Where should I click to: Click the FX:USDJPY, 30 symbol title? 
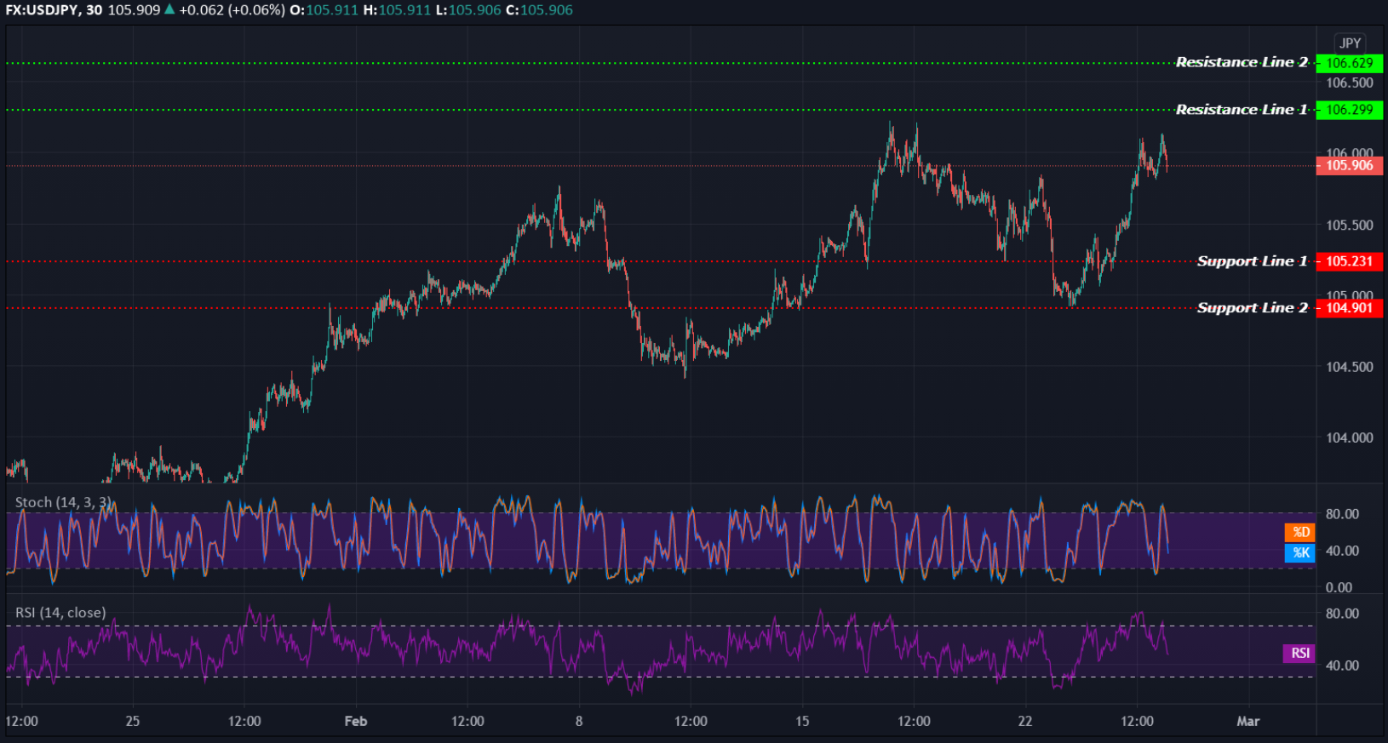[x=54, y=10]
